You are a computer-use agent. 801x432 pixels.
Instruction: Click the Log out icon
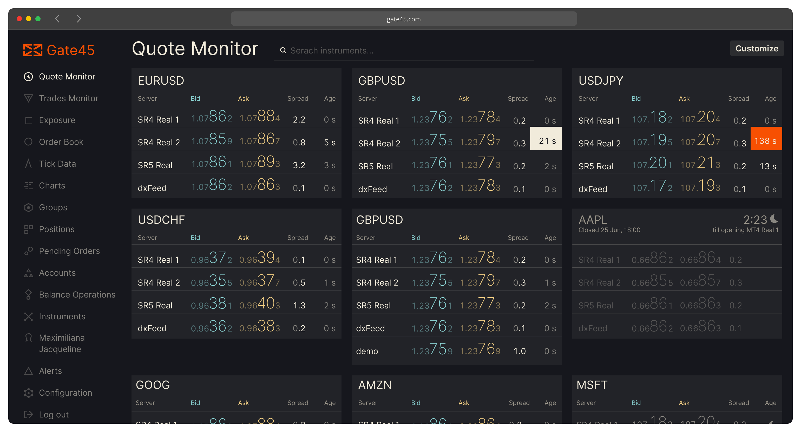click(28, 415)
